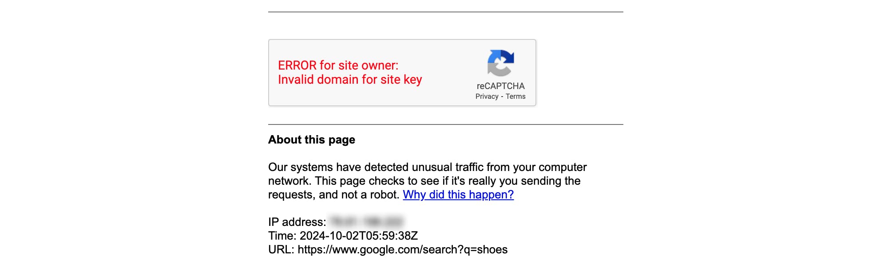Click the timestamp 2024-10-02T05:59:38Z

359,236
